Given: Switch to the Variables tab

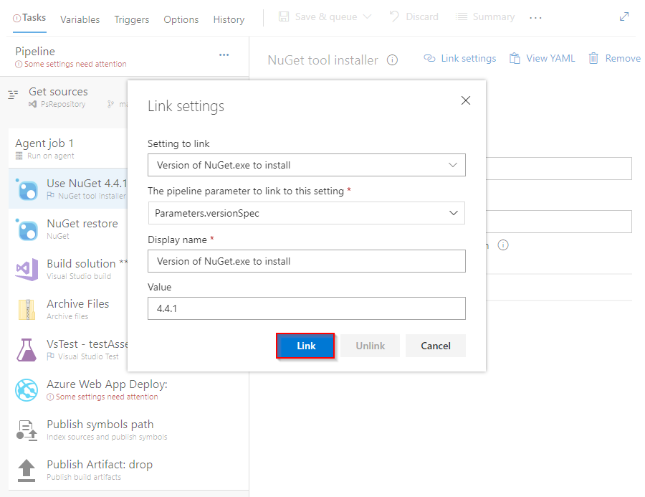Looking at the screenshot, I should click(80, 19).
